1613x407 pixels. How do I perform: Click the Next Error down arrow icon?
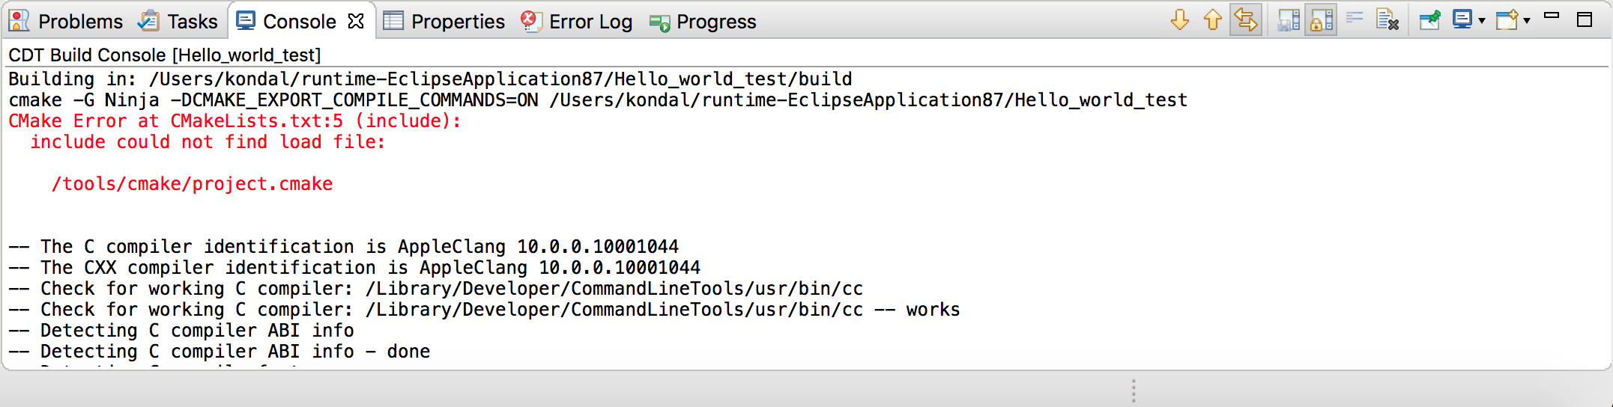pyautogui.click(x=1180, y=20)
